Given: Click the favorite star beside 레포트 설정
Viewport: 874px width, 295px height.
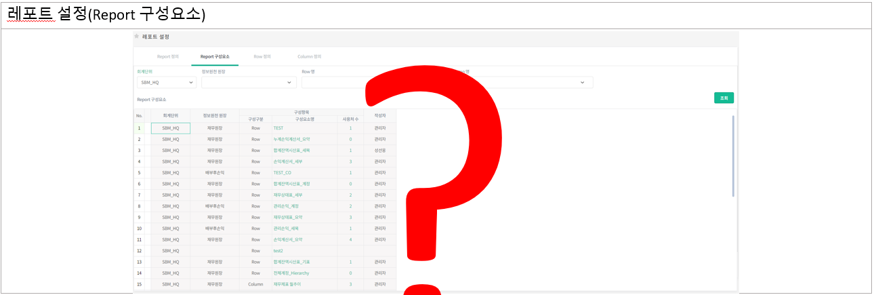Looking at the screenshot, I should click(x=137, y=37).
